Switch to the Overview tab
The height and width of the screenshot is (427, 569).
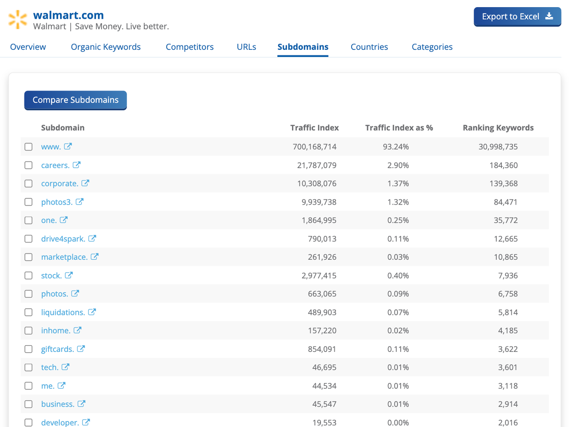(28, 47)
